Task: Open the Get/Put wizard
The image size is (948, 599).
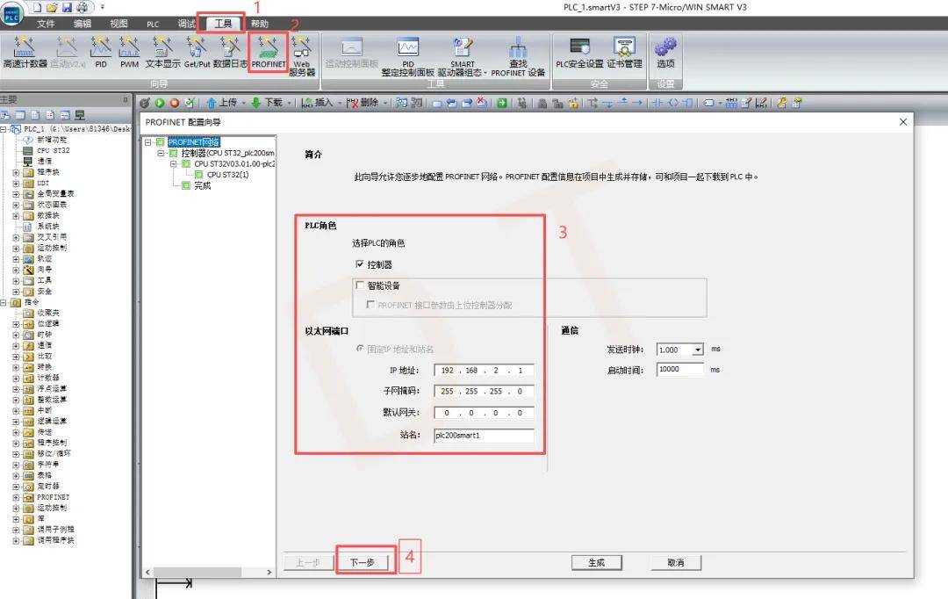Action: [x=197, y=52]
